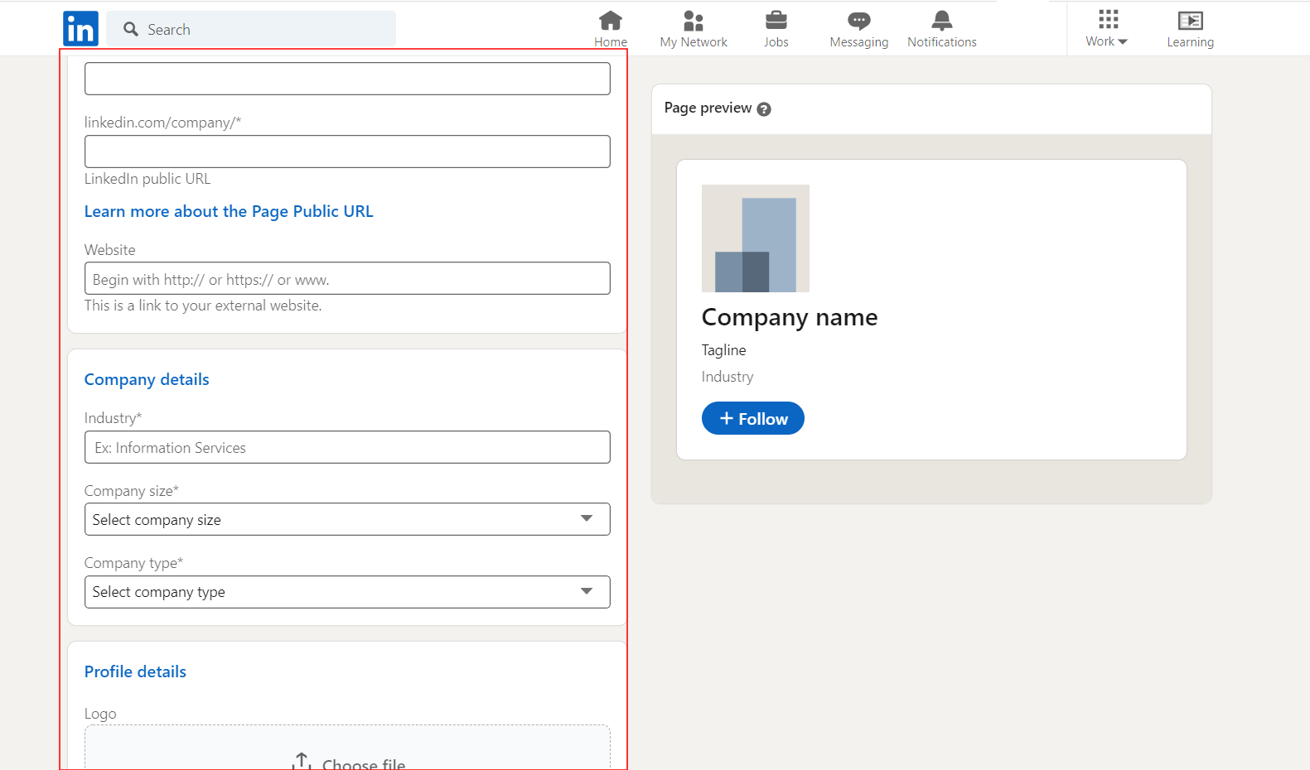This screenshot has width=1310, height=770.
Task: Open the Select company type dropdown
Action: (x=347, y=592)
